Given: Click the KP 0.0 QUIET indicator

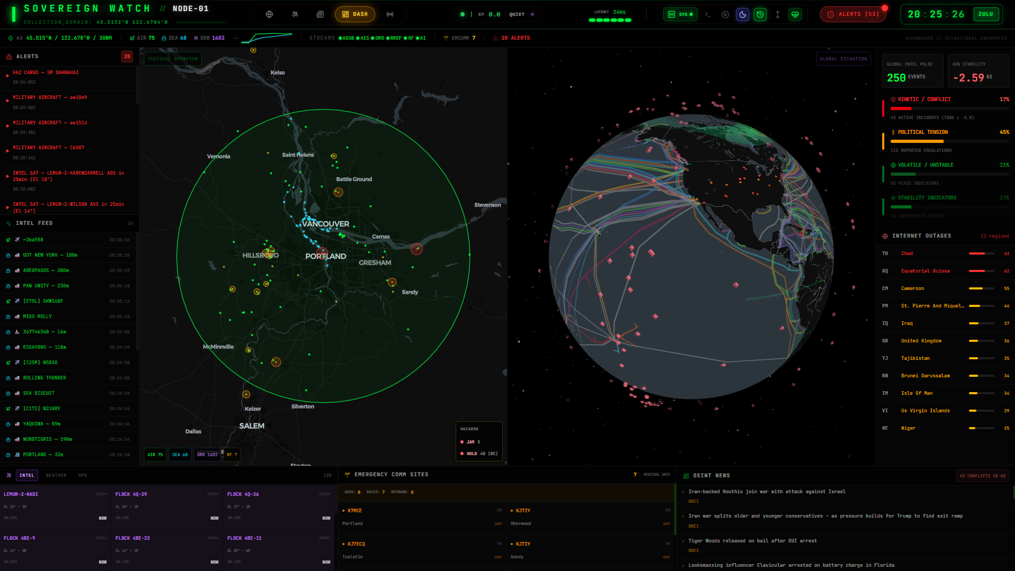Looking at the screenshot, I should tap(497, 14).
